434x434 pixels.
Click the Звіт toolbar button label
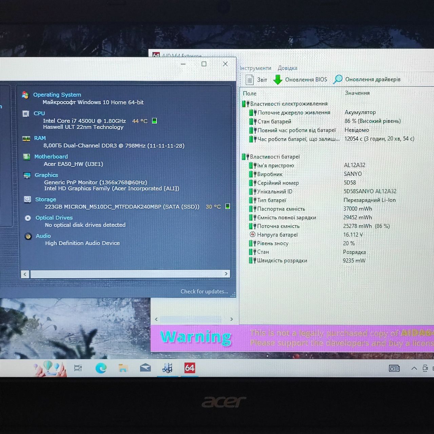[262, 80]
